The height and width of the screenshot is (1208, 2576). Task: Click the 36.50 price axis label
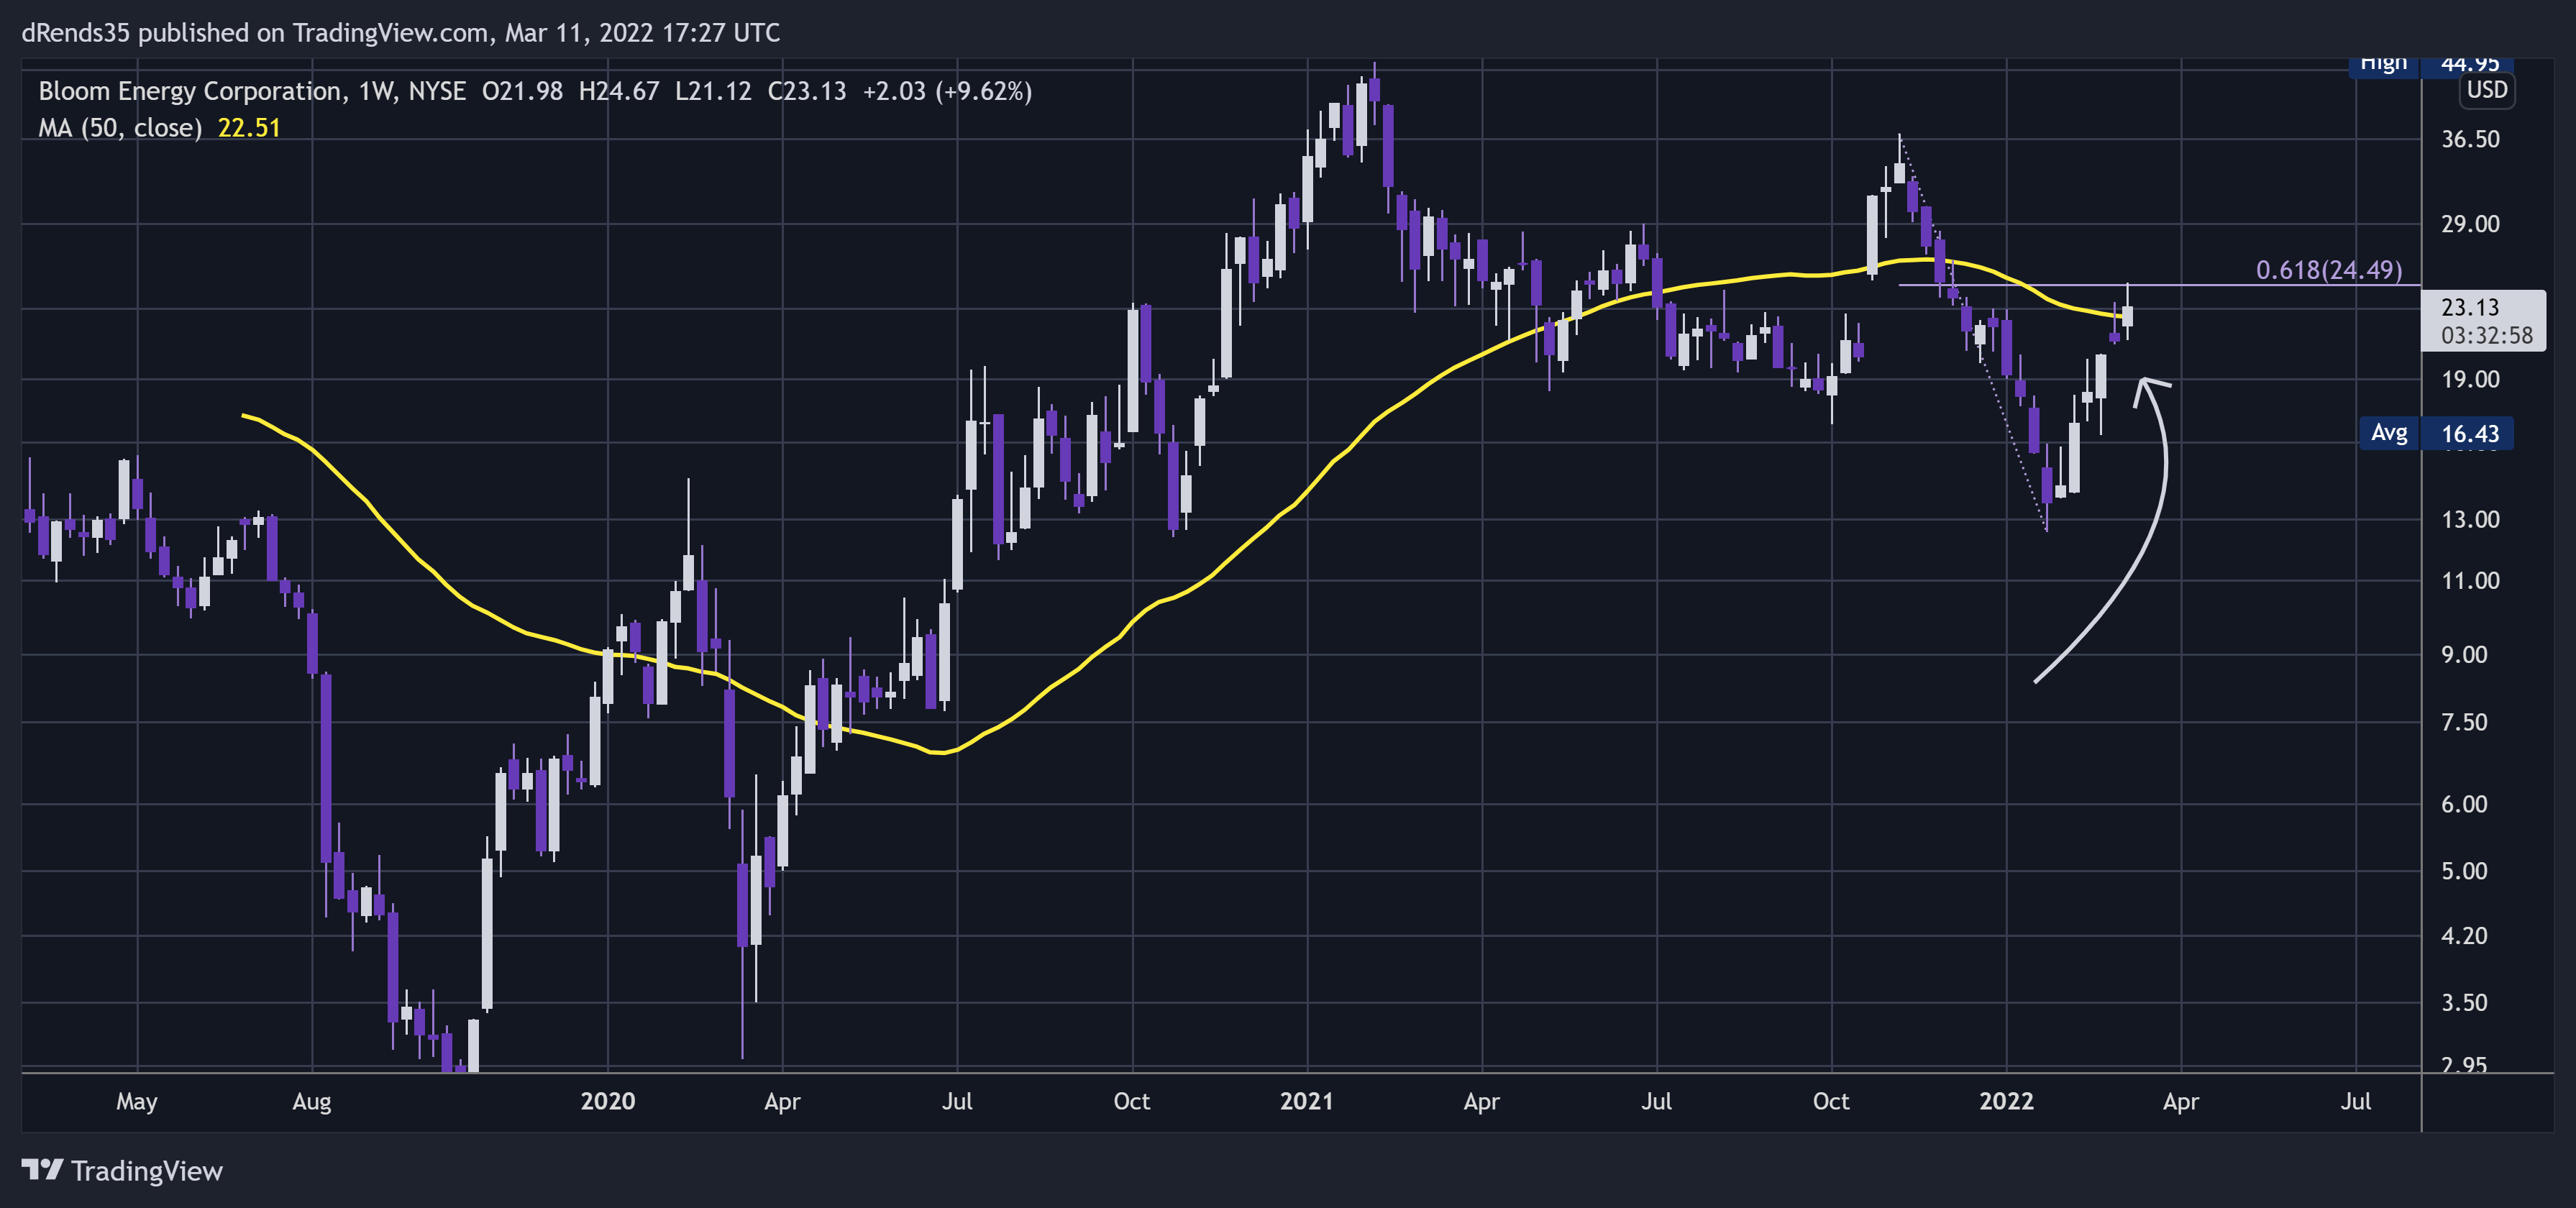point(2470,139)
